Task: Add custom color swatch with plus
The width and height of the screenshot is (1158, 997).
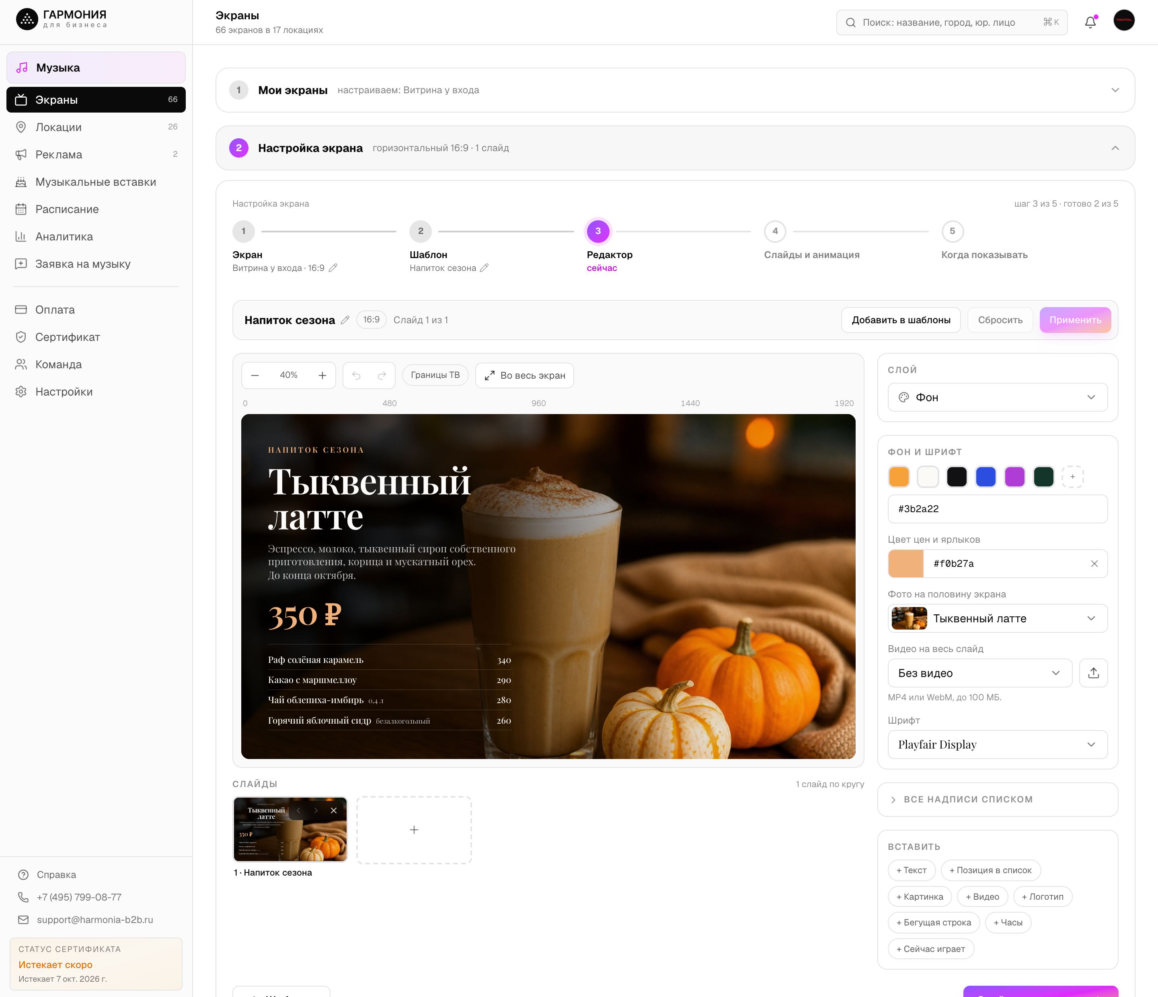Action: (x=1072, y=477)
